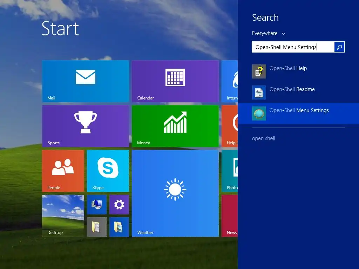359x269 pixels.
Task: Open the Money tile
Action: (175, 126)
